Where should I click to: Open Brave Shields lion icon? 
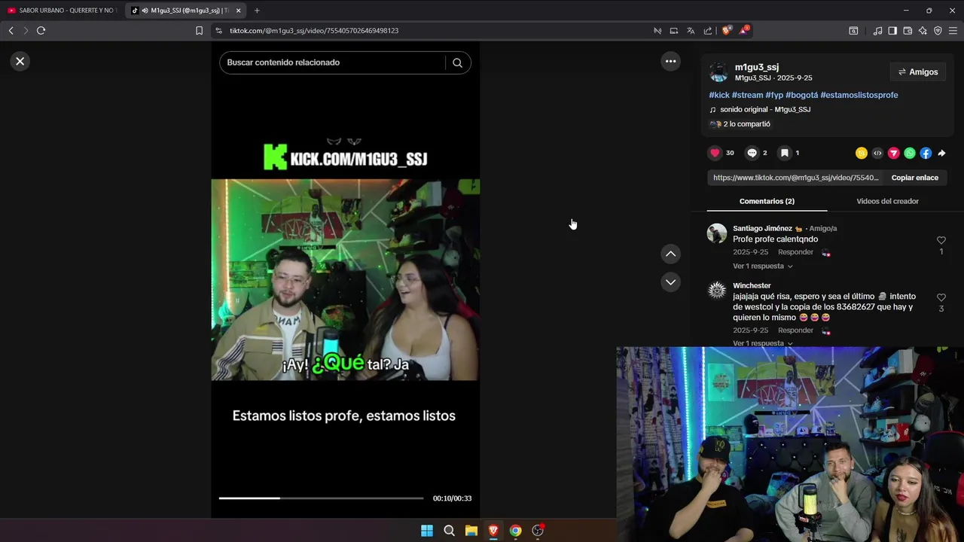(x=726, y=31)
